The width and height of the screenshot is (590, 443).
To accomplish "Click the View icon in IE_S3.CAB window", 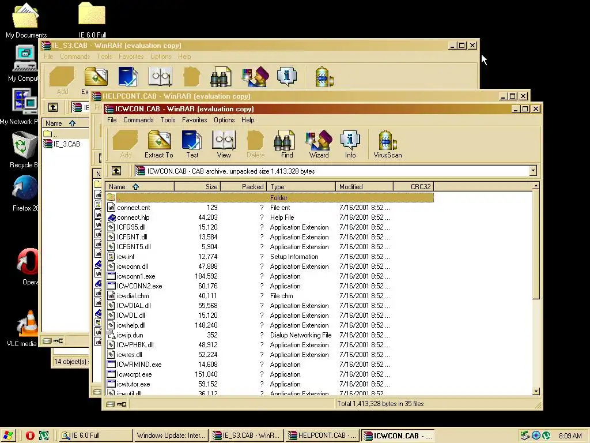I will (161, 77).
